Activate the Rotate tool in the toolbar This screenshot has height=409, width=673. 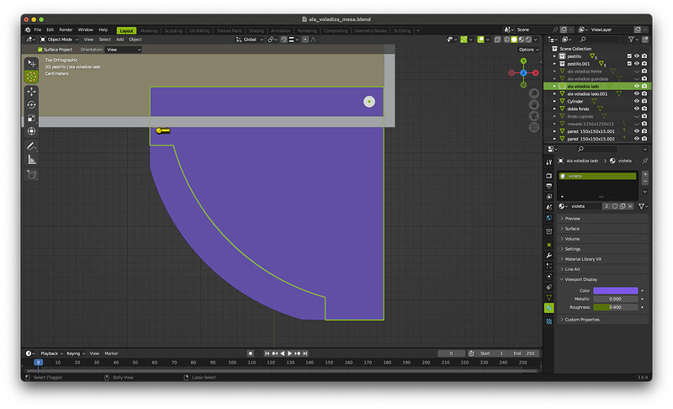tap(31, 104)
